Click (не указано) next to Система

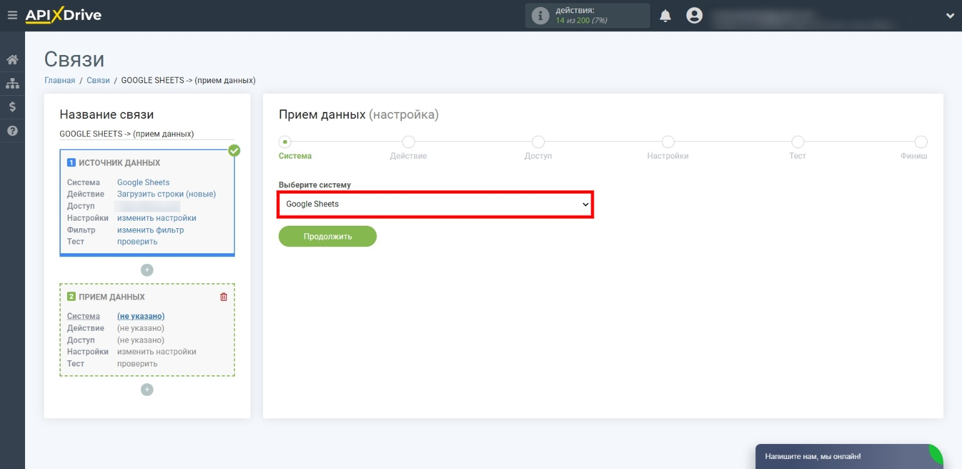tap(140, 316)
